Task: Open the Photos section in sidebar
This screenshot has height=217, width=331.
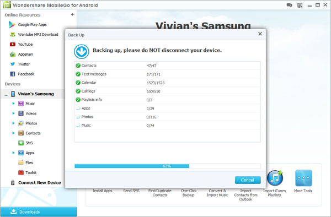Action: [x=28, y=123]
